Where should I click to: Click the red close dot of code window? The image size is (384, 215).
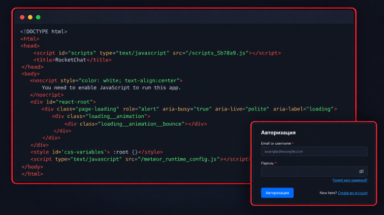[22, 17]
